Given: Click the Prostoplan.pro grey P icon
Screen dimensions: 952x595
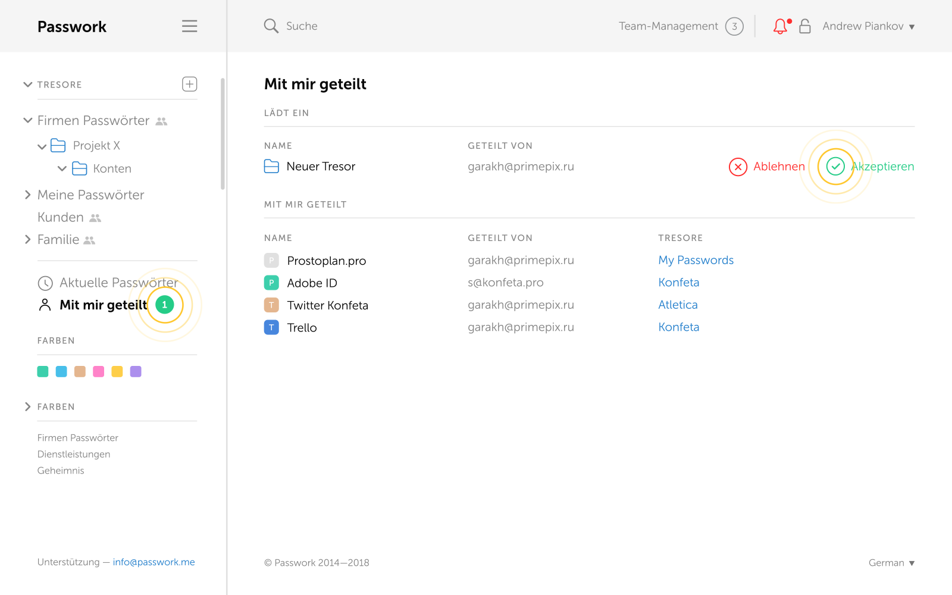Looking at the screenshot, I should pyautogui.click(x=271, y=260).
